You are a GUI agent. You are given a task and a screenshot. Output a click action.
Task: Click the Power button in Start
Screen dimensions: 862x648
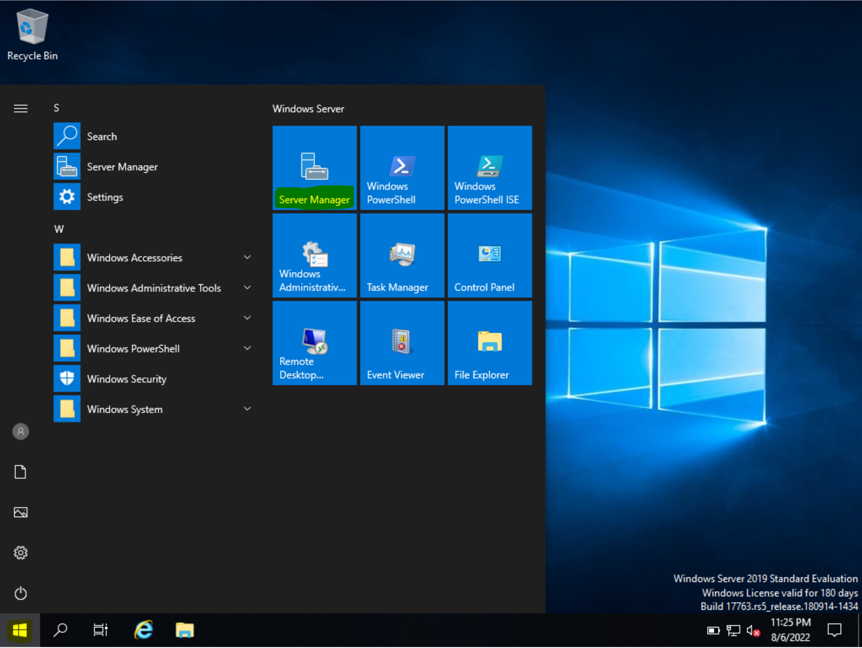[21, 593]
